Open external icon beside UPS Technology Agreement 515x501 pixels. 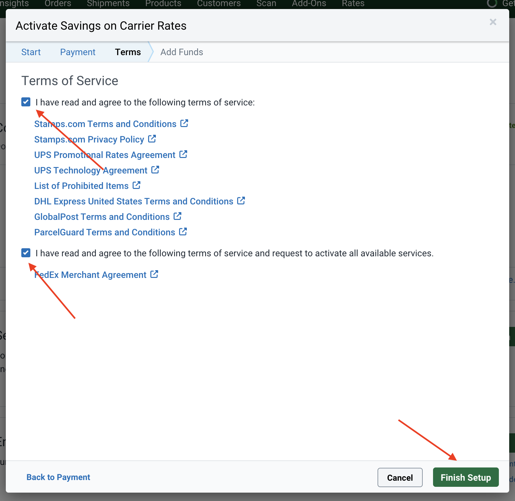click(x=155, y=170)
